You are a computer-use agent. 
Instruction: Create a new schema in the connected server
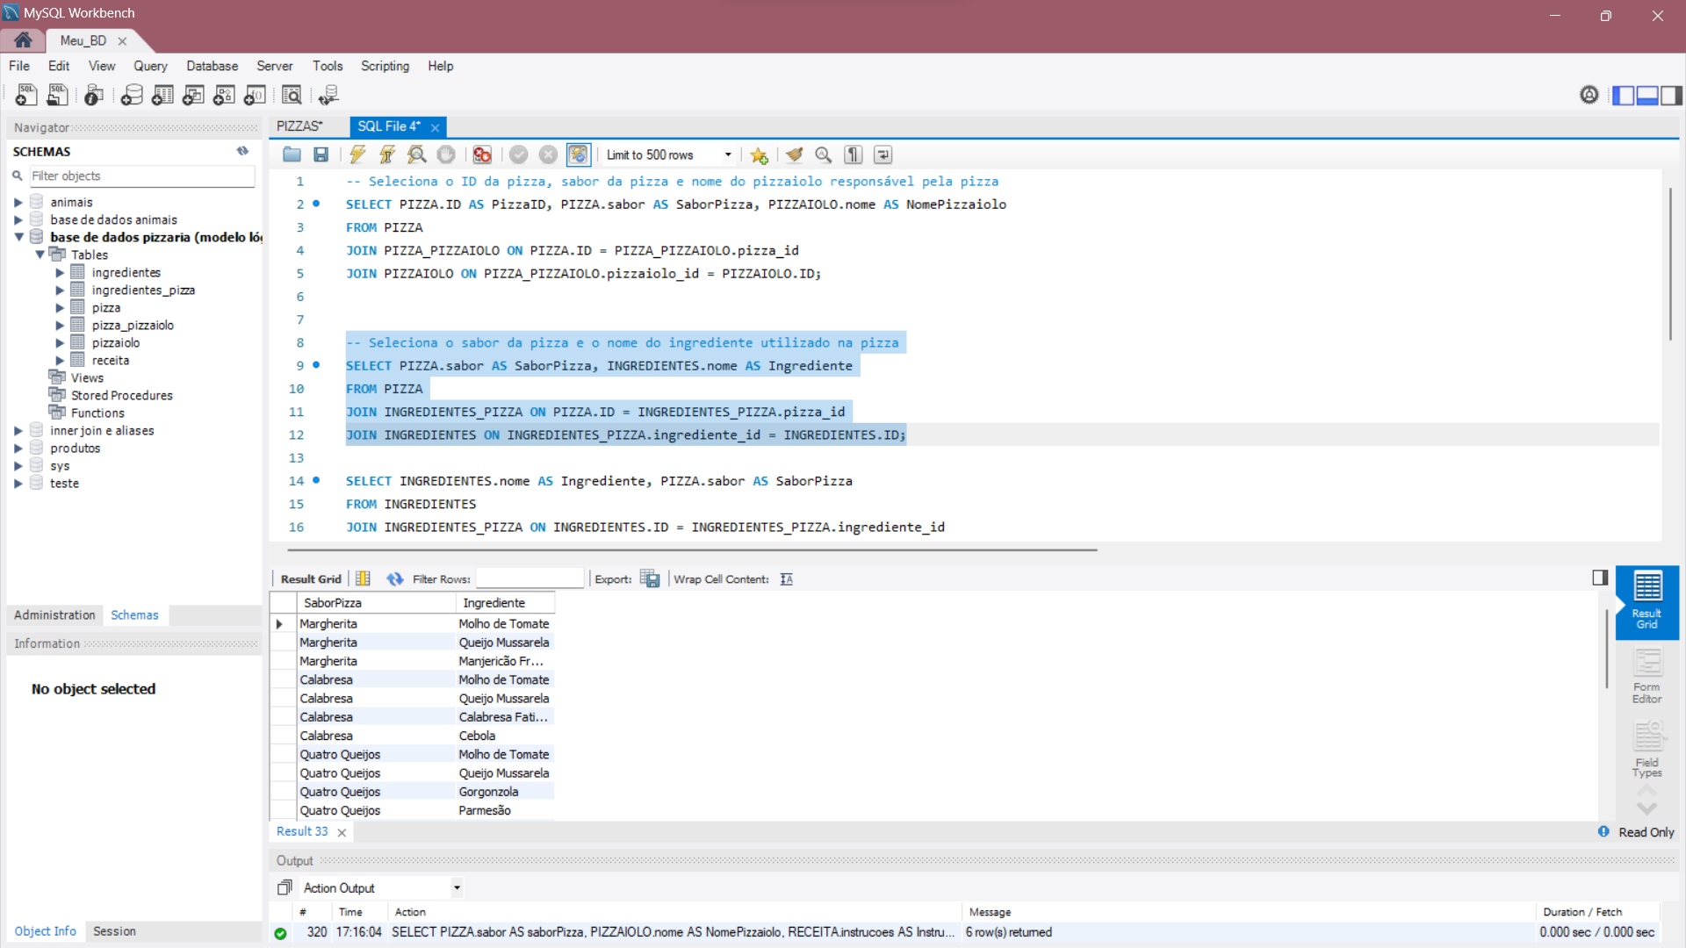tap(132, 95)
